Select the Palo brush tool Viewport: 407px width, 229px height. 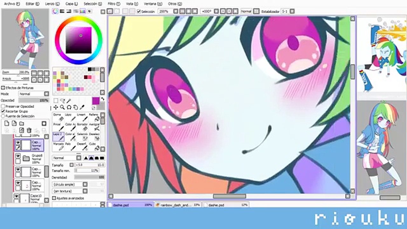click(x=70, y=146)
